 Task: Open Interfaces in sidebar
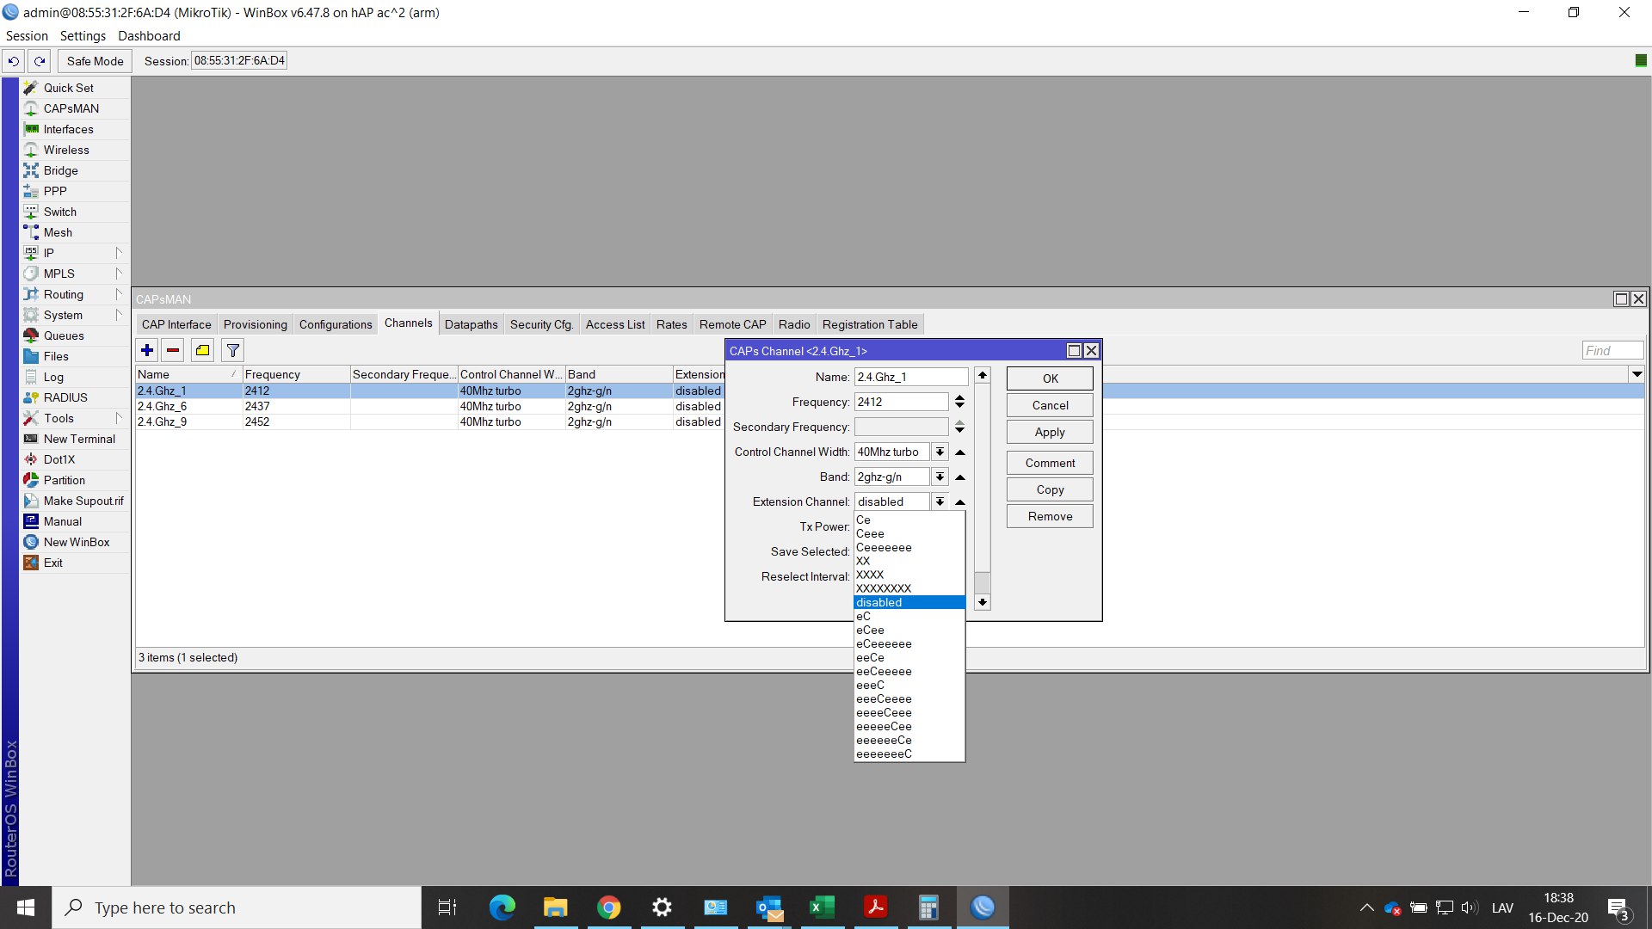point(68,129)
